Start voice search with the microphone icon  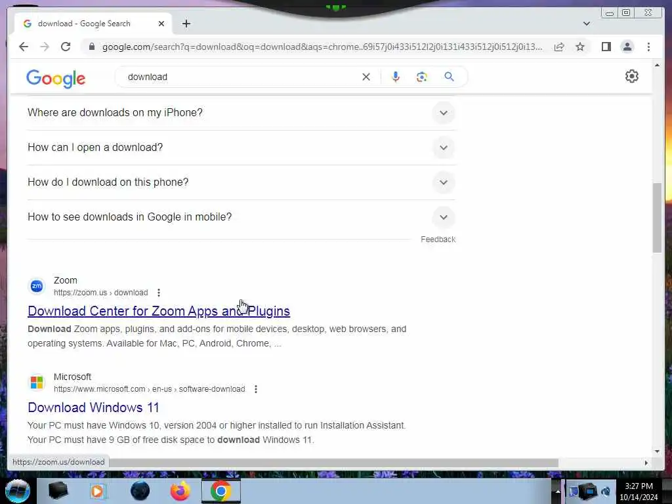click(396, 77)
